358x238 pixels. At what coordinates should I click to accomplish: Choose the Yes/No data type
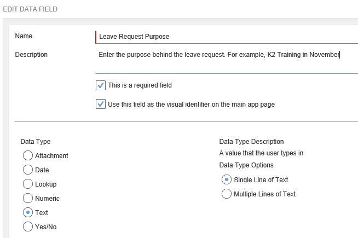[28, 227]
